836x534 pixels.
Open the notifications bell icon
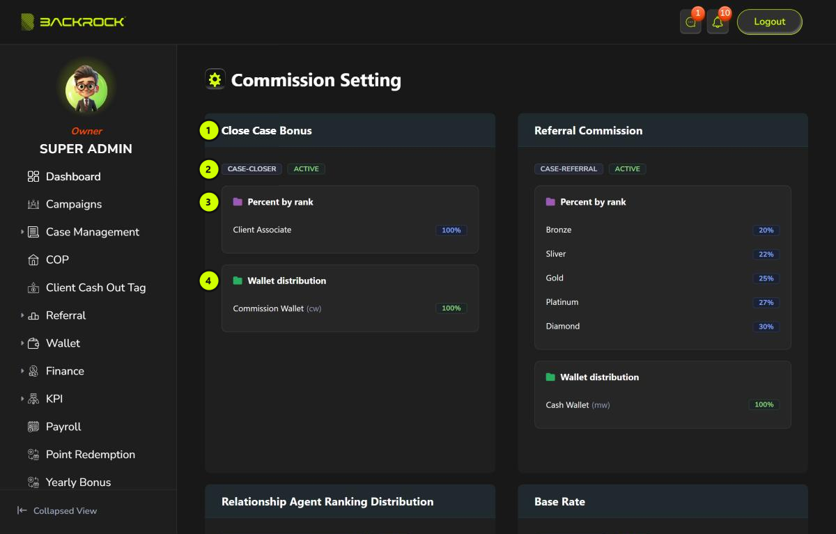pos(718,22)
